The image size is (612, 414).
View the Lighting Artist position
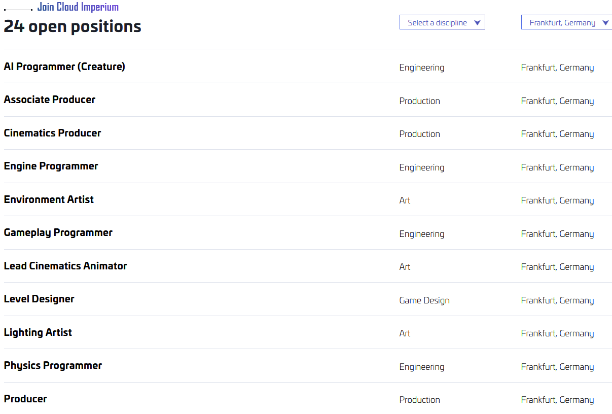38,332
